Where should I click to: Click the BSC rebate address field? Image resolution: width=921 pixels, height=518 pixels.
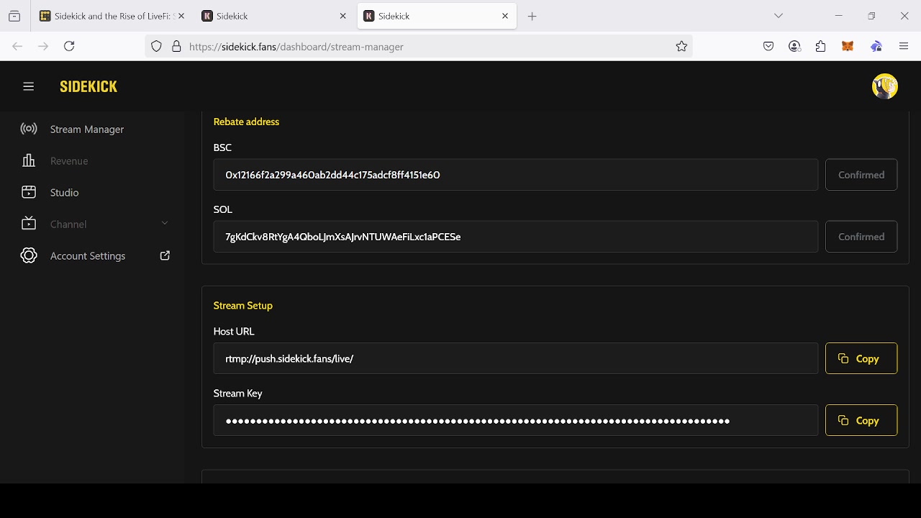(516, 175)
